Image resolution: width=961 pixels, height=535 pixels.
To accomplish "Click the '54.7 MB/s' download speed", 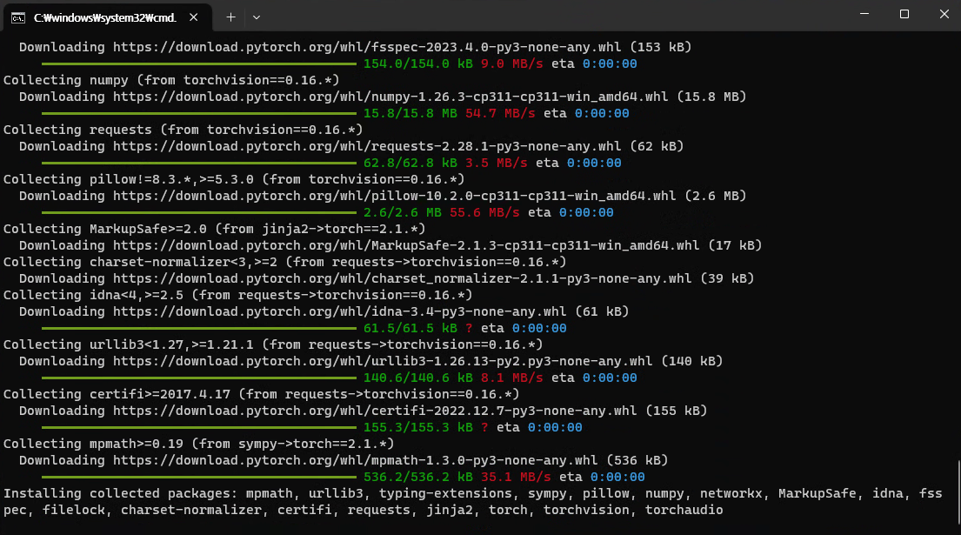I will pyautogui.click(x=500, y=113).
